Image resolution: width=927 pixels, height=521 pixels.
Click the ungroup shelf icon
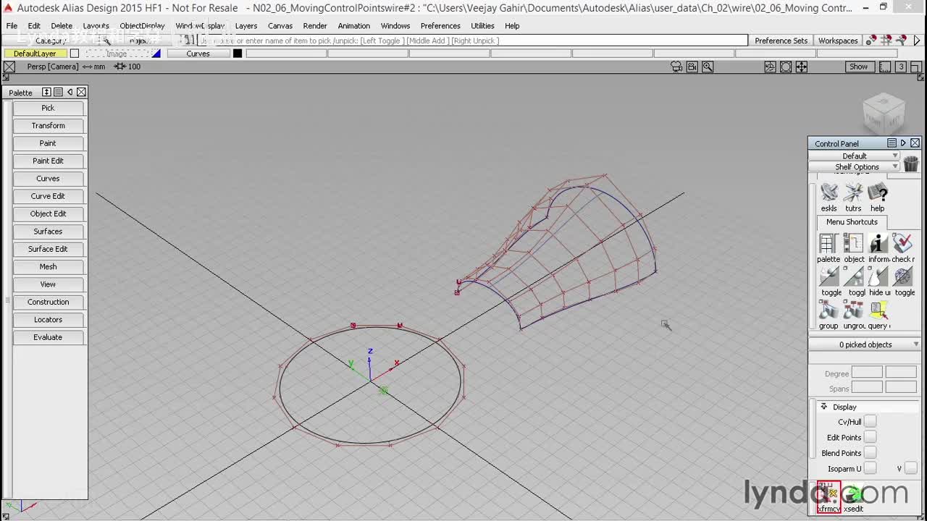click(x=853, y=310)
